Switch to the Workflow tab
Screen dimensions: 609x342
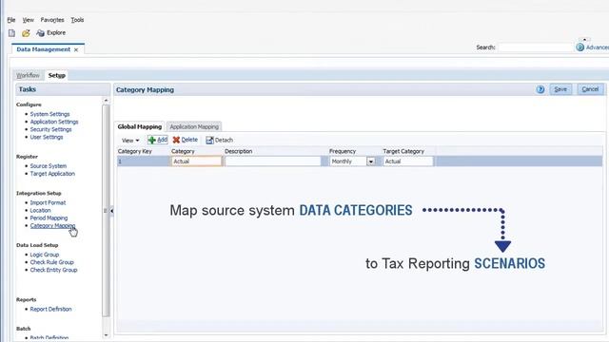(x=28, y=76)
